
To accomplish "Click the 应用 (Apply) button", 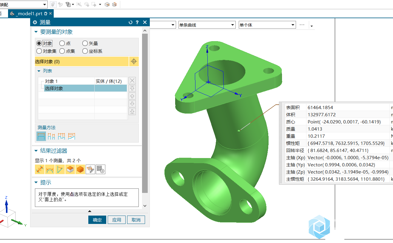I will point(117,220).
